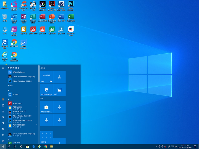The width and height of the screenshot is (199, 149).
Task: Show hidden system tray icons
Action: pos(156,147)
